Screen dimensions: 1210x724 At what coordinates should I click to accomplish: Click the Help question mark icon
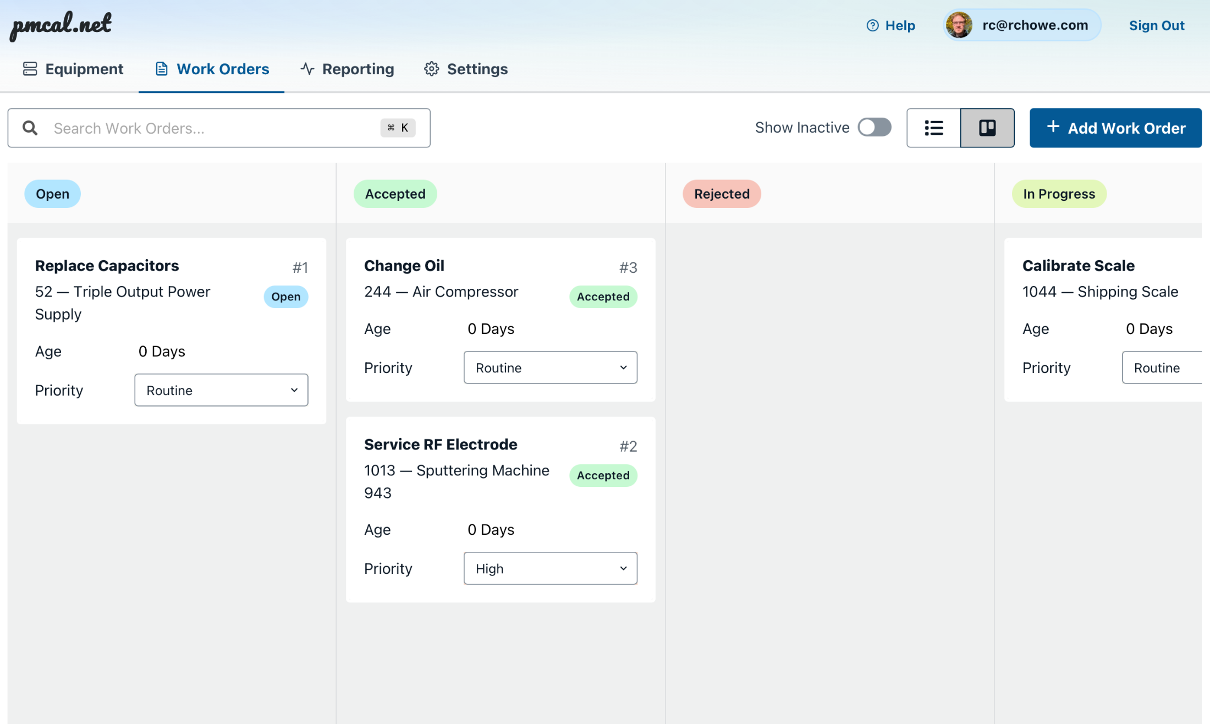pyautogui.click(x=872, y=25)
